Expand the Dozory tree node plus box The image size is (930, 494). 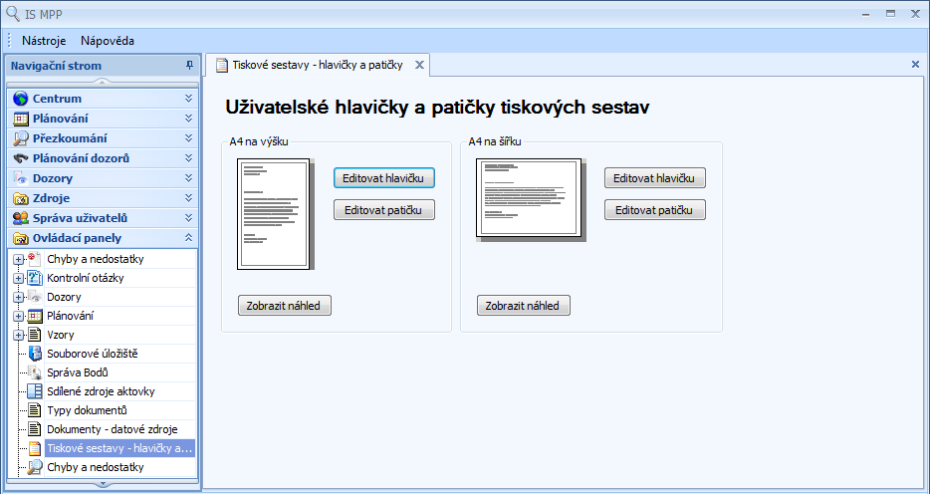[18, 297]
